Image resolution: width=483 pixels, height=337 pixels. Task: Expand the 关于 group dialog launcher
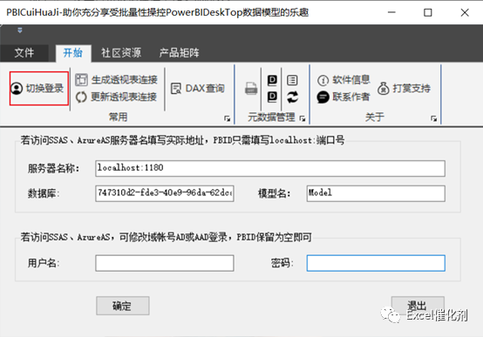(433, 118)
